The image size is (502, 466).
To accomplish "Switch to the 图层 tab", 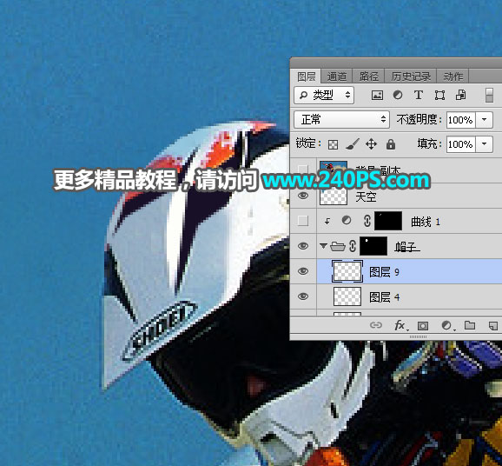I will [307, 77].
